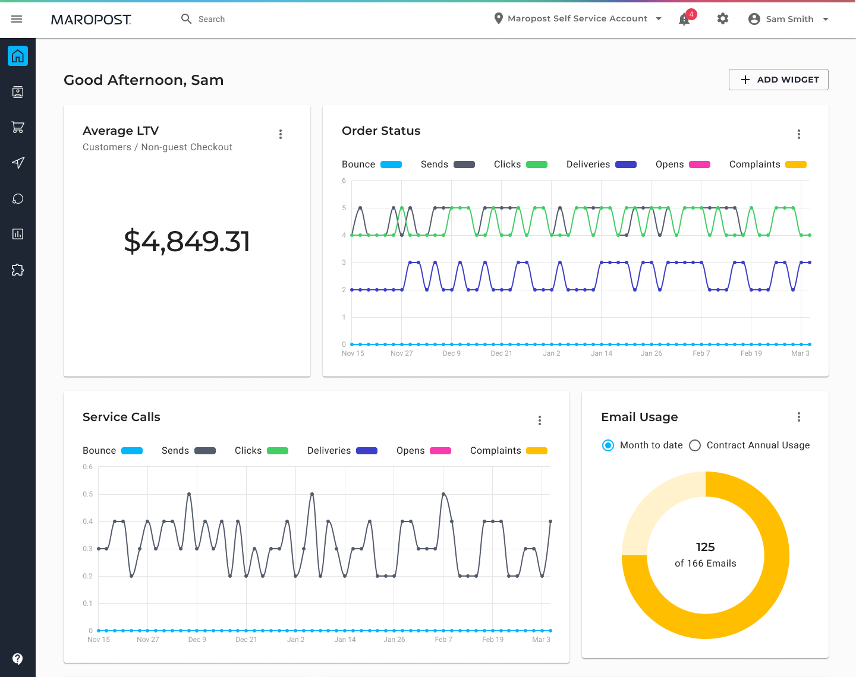The height and width of the screenshot is (677, 856).
Task: Open the Integrations puzzle icon
Action: pyautogui.click(x=18, y=270)
